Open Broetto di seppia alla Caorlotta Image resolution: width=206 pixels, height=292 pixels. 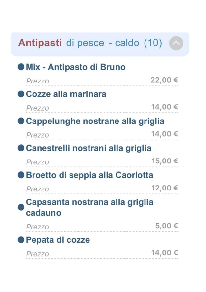tap(89, 175)
